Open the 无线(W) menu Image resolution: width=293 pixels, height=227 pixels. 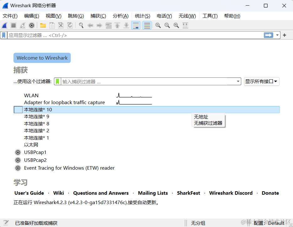[x=187, y=16]
